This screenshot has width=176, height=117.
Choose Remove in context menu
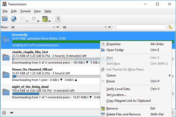(136, 108)
